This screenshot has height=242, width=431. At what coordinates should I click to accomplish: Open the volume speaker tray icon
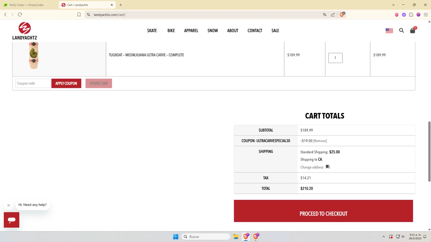403,237
